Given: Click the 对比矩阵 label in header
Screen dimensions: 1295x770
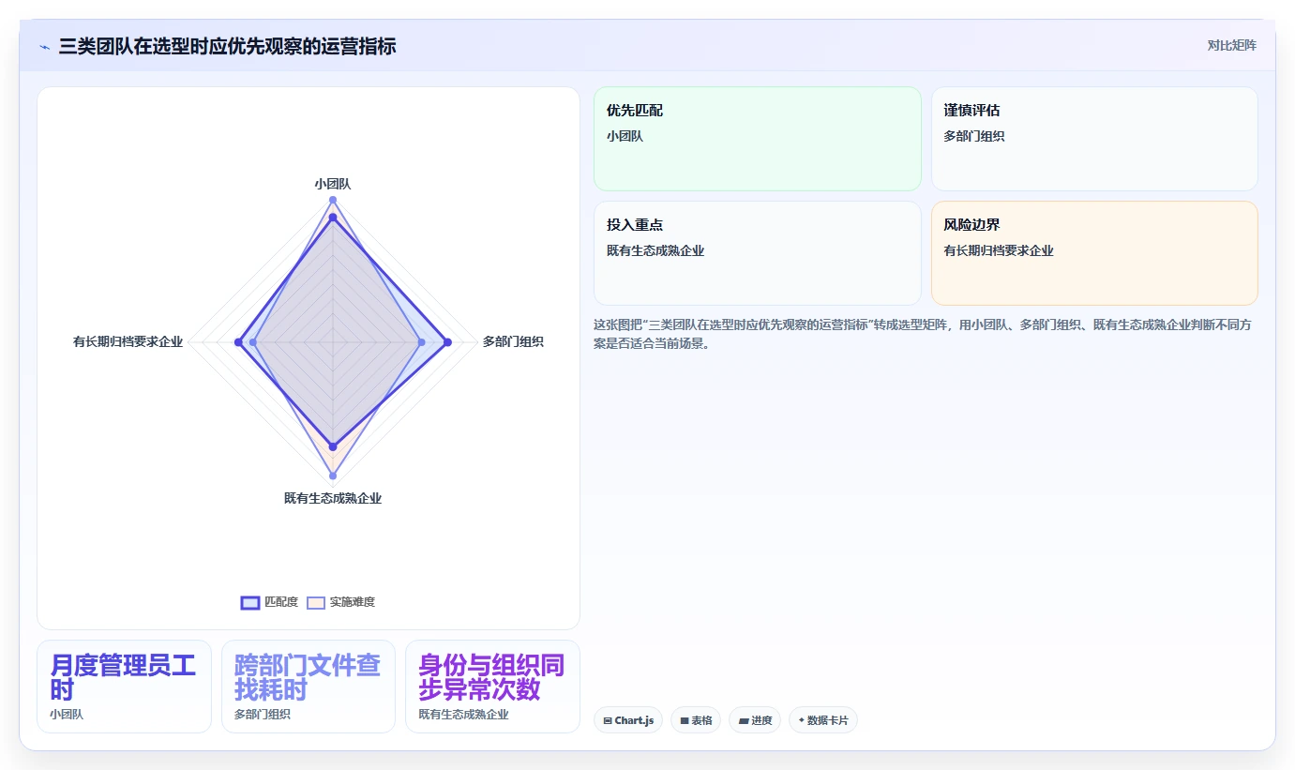Looking at the screenshot, I should [x=1231, y=45].
